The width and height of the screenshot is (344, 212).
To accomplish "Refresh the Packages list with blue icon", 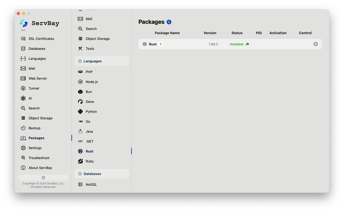I will pos(169,22).
